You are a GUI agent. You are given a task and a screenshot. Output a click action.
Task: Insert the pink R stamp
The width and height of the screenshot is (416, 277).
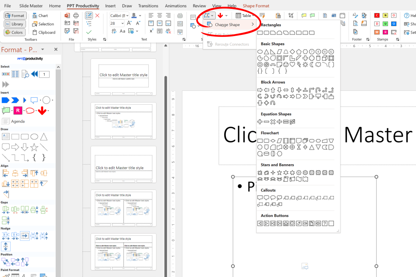pos(18,111)
